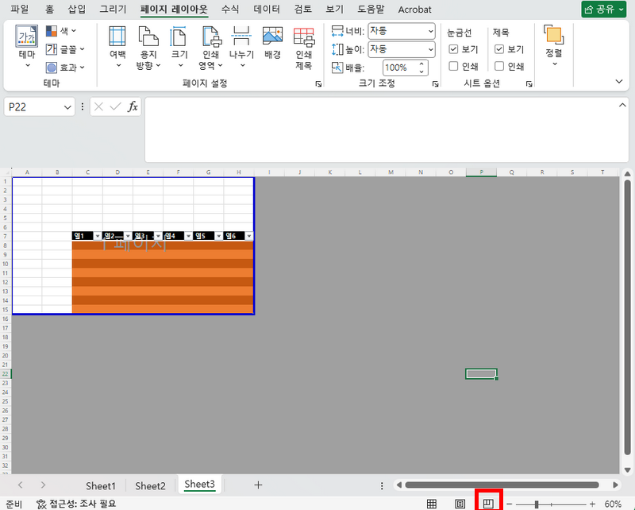Click the cancel entry X icon

[98, 106]
